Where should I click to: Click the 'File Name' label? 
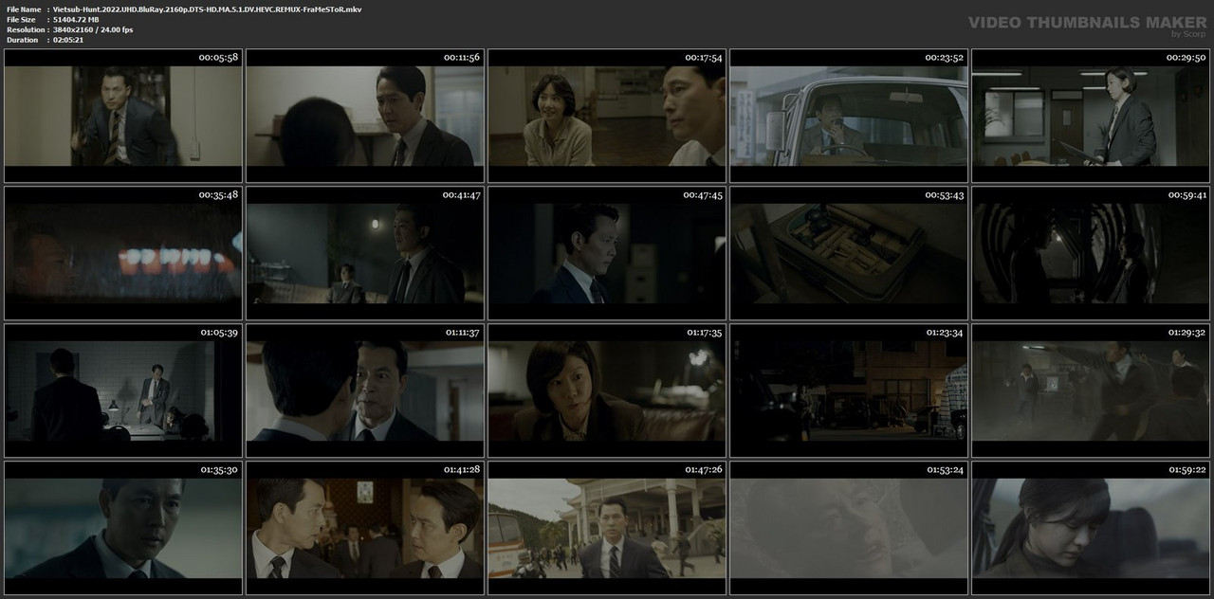(24, 9)
